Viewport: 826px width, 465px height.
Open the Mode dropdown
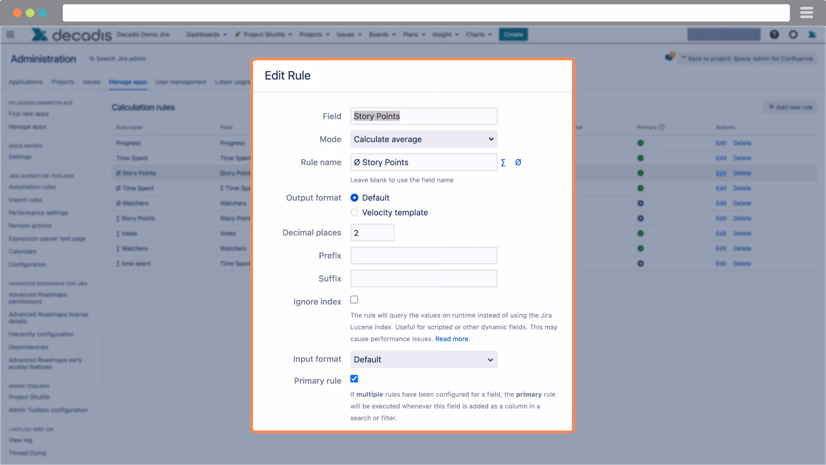pyautogui.click(x=424, y=139)
